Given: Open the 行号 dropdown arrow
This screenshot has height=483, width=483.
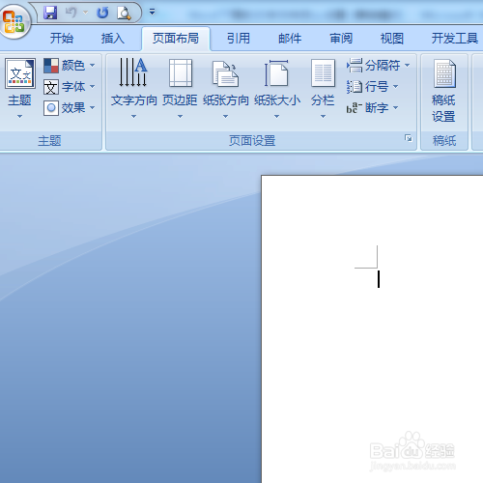Looking at the screenshot, I should tap(396, 87).
